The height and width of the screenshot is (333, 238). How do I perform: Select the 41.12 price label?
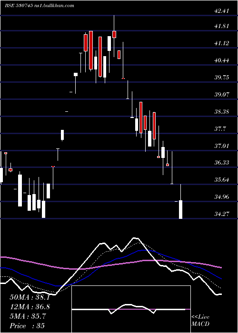tap(222, 43)
